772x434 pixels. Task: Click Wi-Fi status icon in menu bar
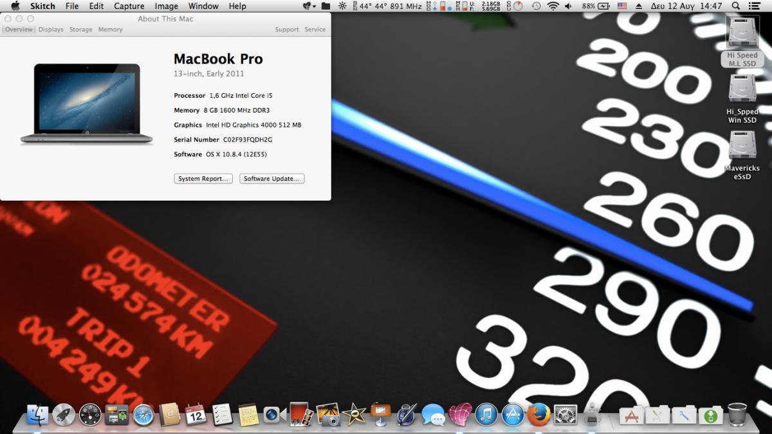(553, 6)
